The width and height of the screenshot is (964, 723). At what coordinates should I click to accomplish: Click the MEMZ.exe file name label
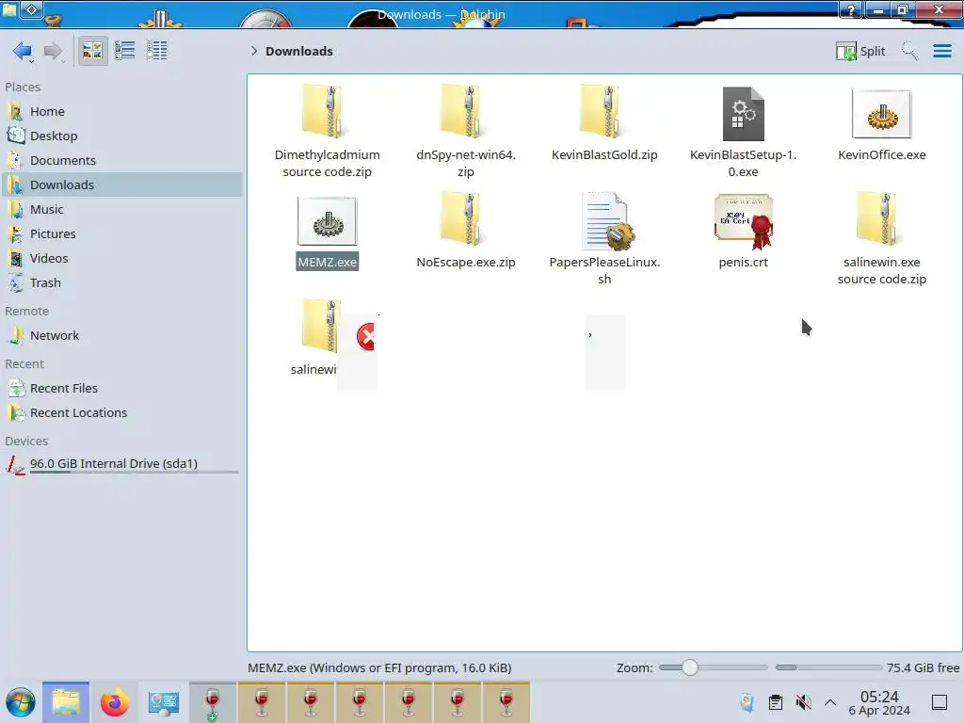point(327,262)
